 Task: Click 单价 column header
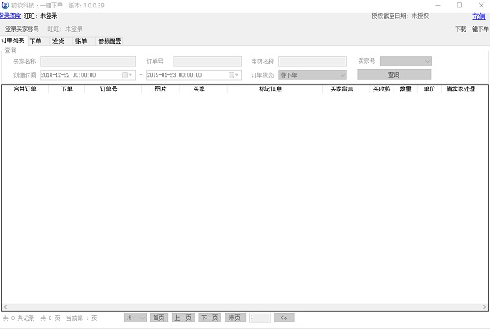pos(430,89)
